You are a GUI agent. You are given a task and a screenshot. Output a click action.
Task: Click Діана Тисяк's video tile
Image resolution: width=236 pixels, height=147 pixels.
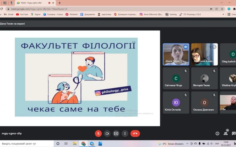pyautogui.click(x=176, y=54)
